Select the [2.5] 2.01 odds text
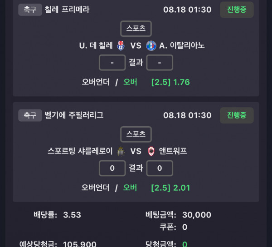 (171, 188)
